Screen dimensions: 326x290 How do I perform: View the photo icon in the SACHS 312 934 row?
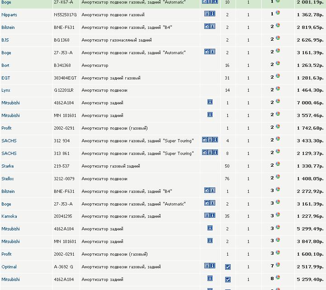point(204,140)
